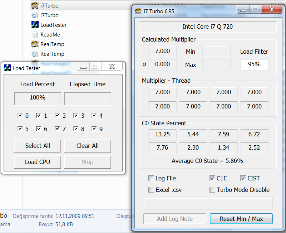Minimize the Load Tester window
Screen dimensions: 286x233
83,67
